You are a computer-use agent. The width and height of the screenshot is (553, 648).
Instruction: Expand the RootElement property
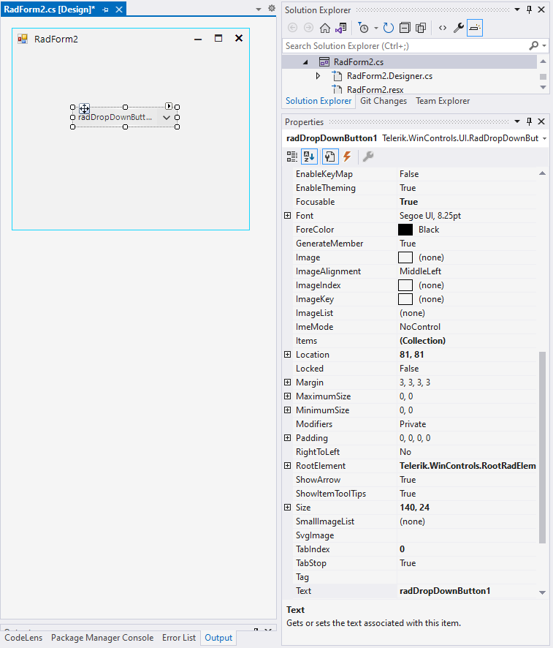point(288,465)
